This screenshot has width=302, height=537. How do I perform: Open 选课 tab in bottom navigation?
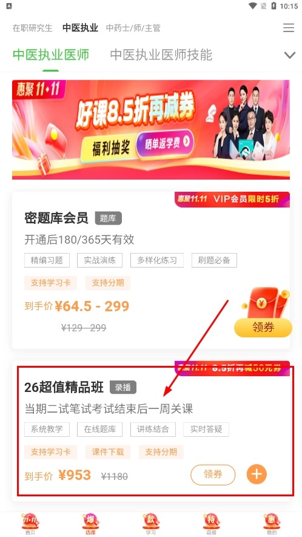coord(90,524)
